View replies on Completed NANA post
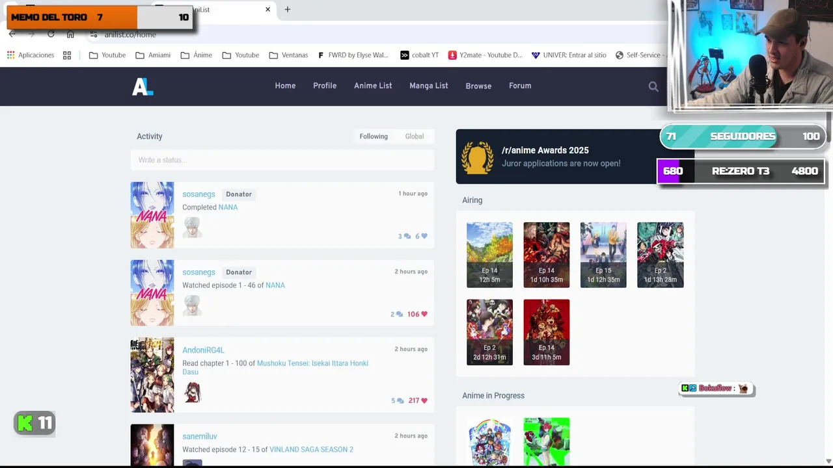 coord(404,237)
